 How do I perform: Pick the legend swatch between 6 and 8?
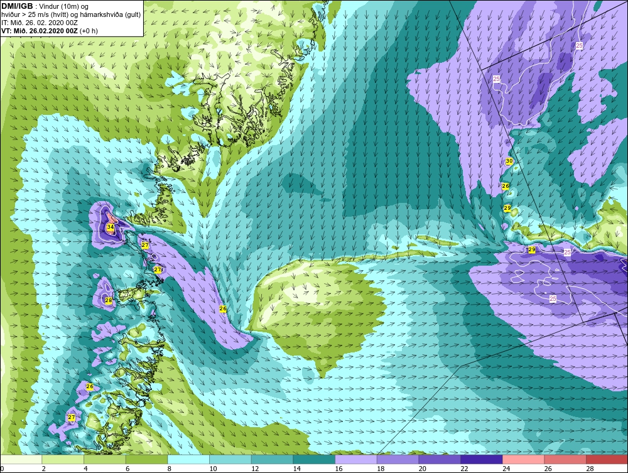click(x=146, y=459)
